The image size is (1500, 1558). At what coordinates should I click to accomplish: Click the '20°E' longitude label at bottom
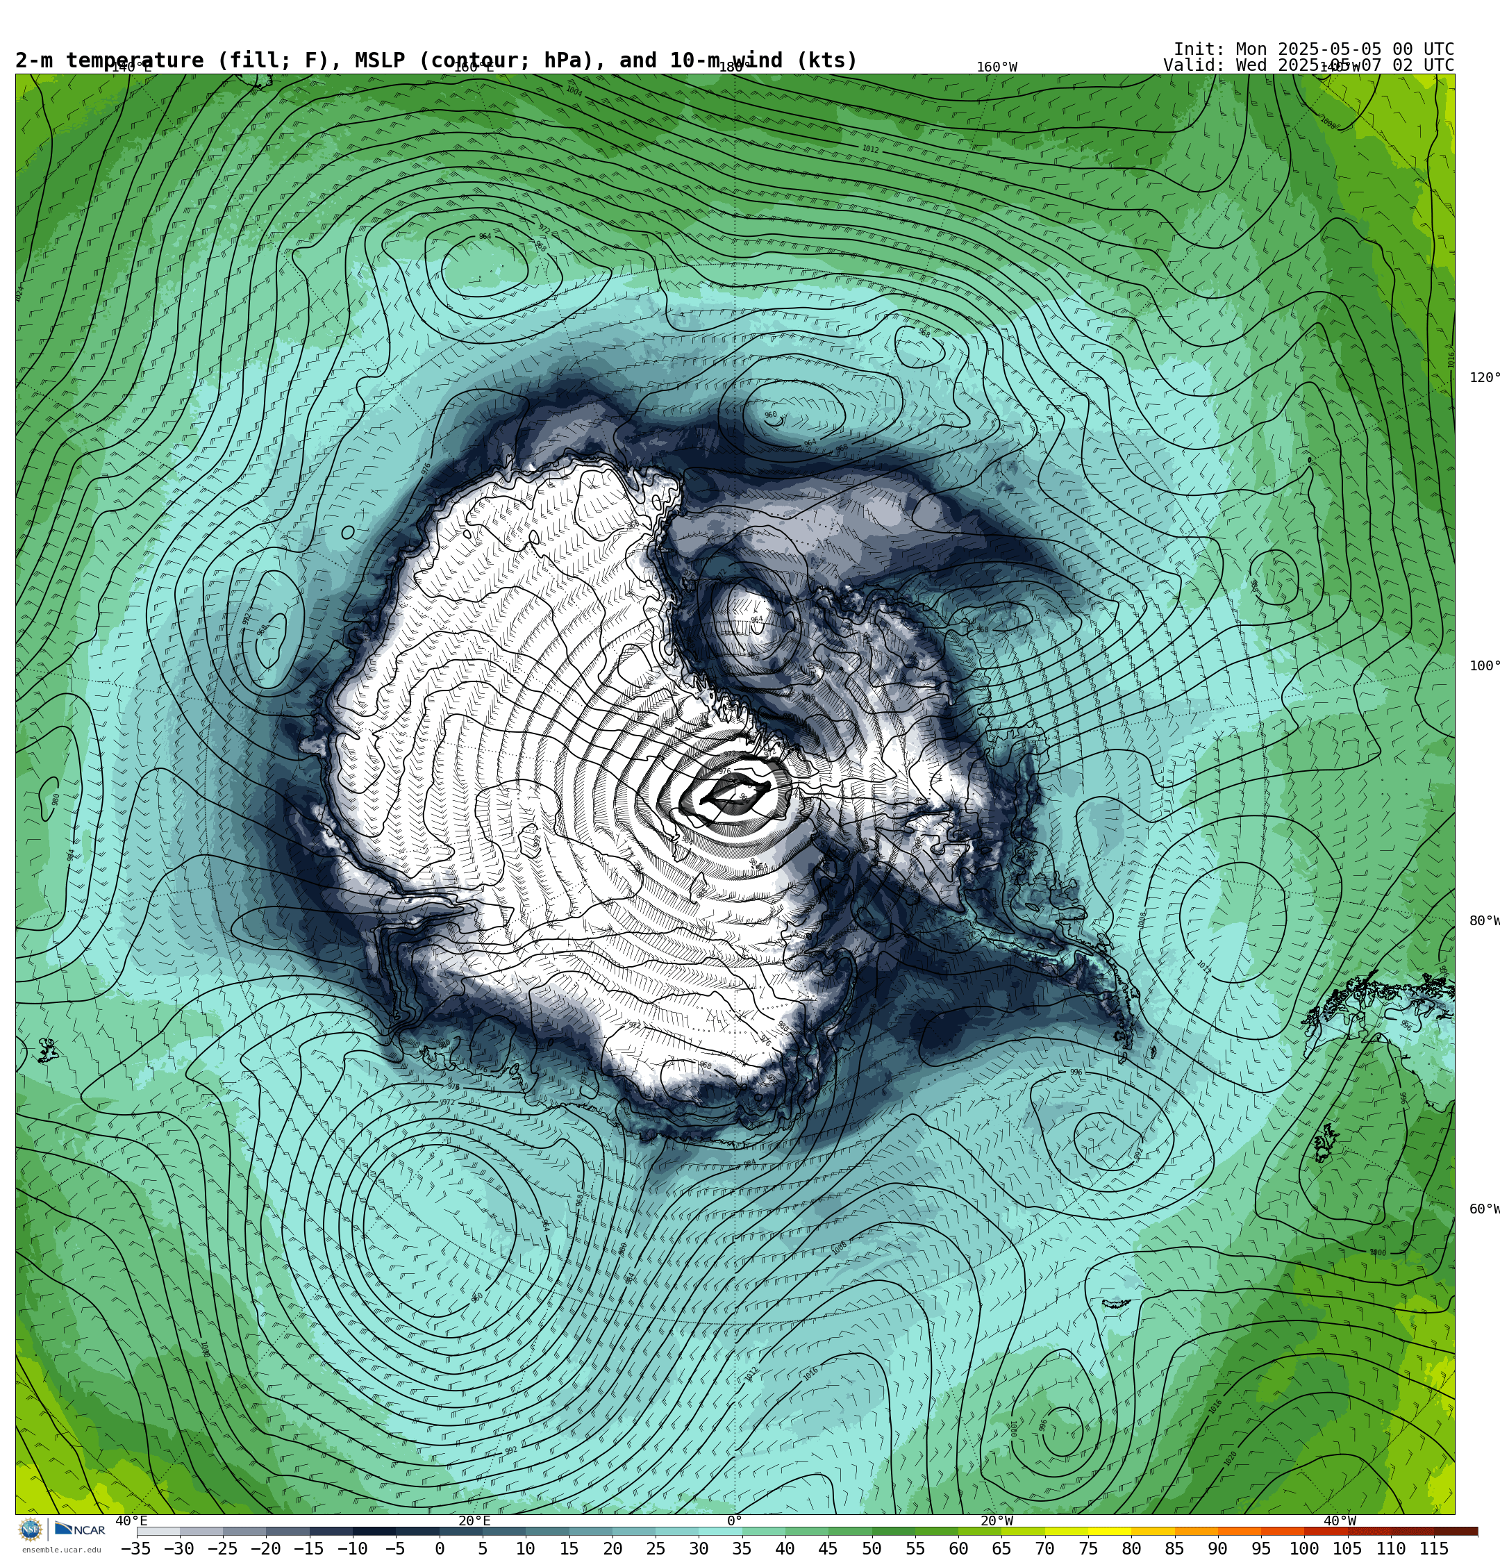(x=474, y=1520)
